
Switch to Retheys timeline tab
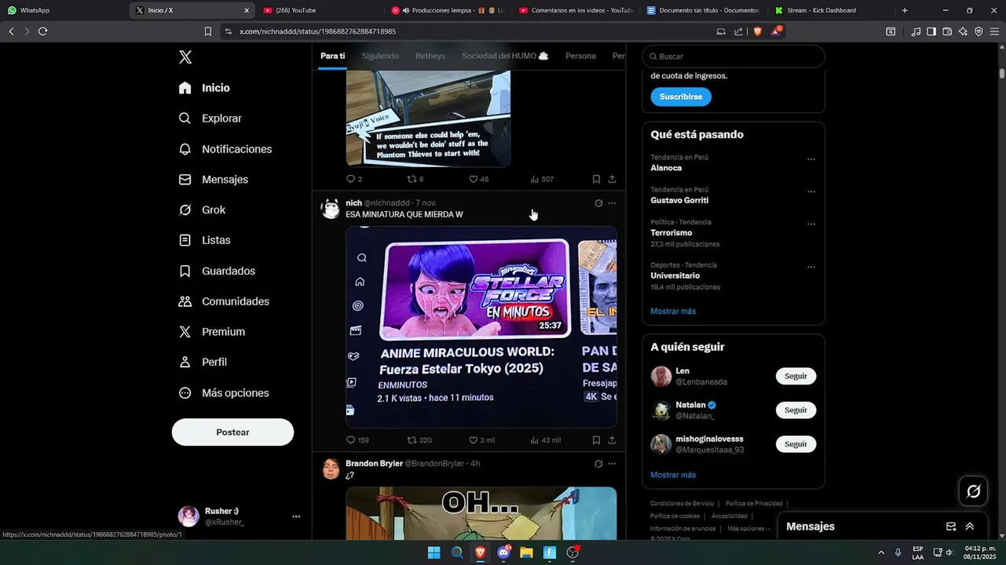(x=430, y=56)
